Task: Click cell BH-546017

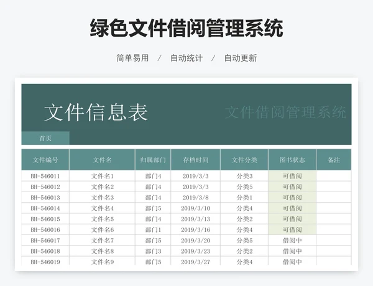Action: click(45, 241)
